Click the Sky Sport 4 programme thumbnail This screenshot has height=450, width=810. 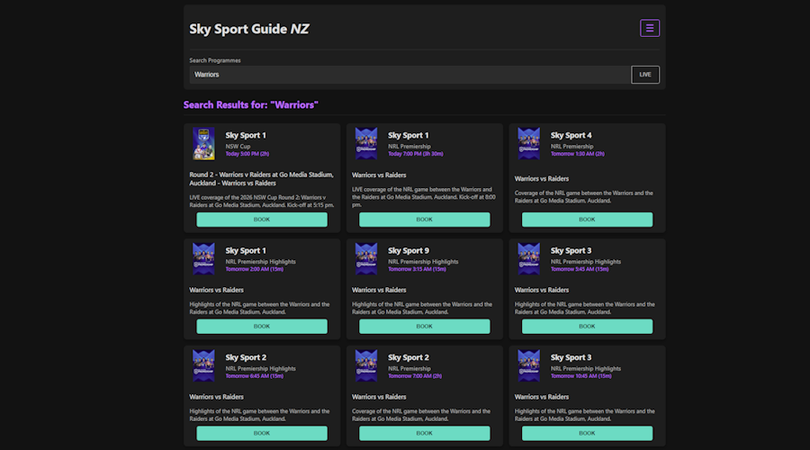tap(529, 144)
